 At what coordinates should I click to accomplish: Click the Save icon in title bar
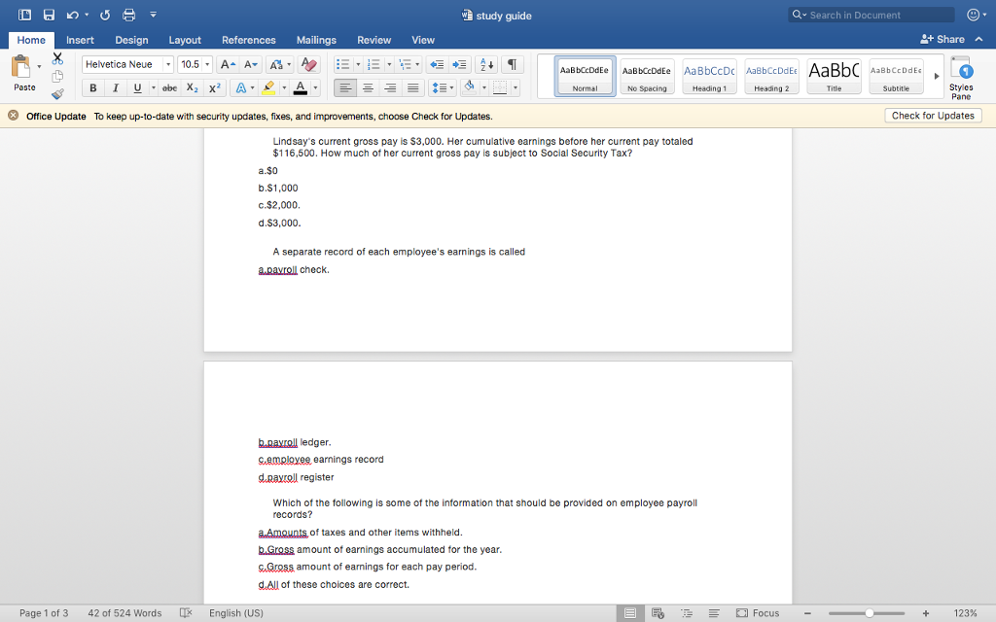point(49,15)
